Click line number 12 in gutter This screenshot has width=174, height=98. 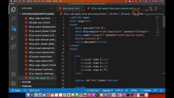tap(63, 59)
